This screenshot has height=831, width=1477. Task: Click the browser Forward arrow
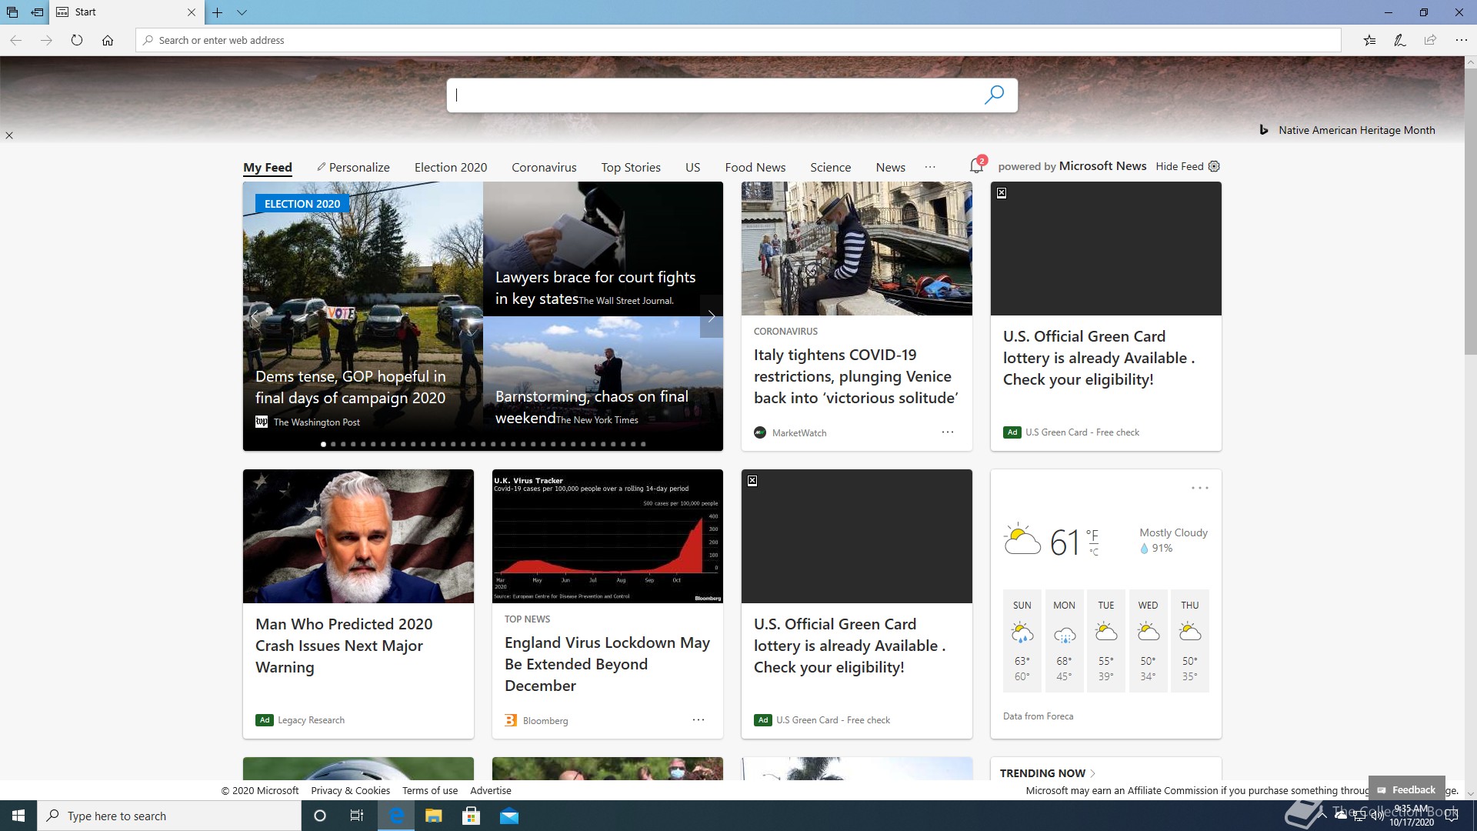(x=46, y=40)
